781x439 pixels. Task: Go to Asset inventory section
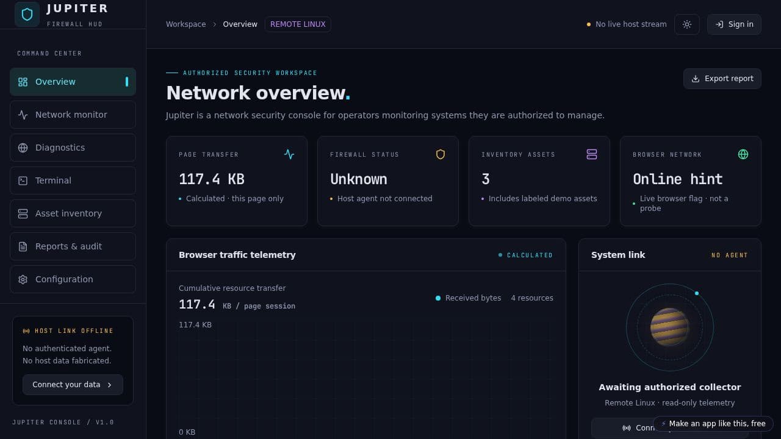[x=73, y=213]
